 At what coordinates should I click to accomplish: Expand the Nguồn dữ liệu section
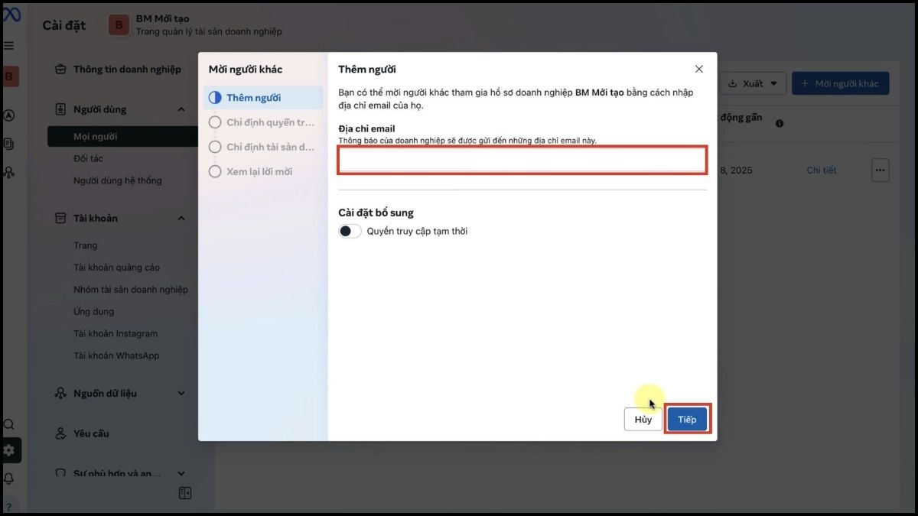click(181, 394)
